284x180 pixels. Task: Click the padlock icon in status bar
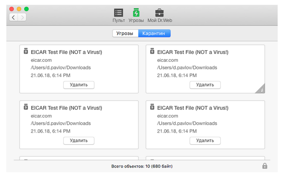tap(264, 166)
